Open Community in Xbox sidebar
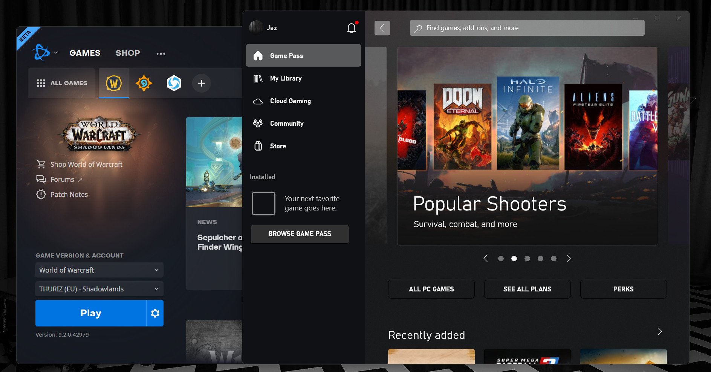Screen dimensions: 711x372 coord(303,123)
